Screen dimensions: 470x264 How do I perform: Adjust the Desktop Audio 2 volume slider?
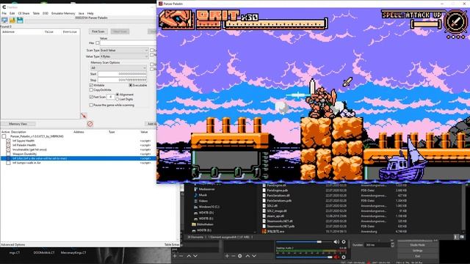point(303,257)
